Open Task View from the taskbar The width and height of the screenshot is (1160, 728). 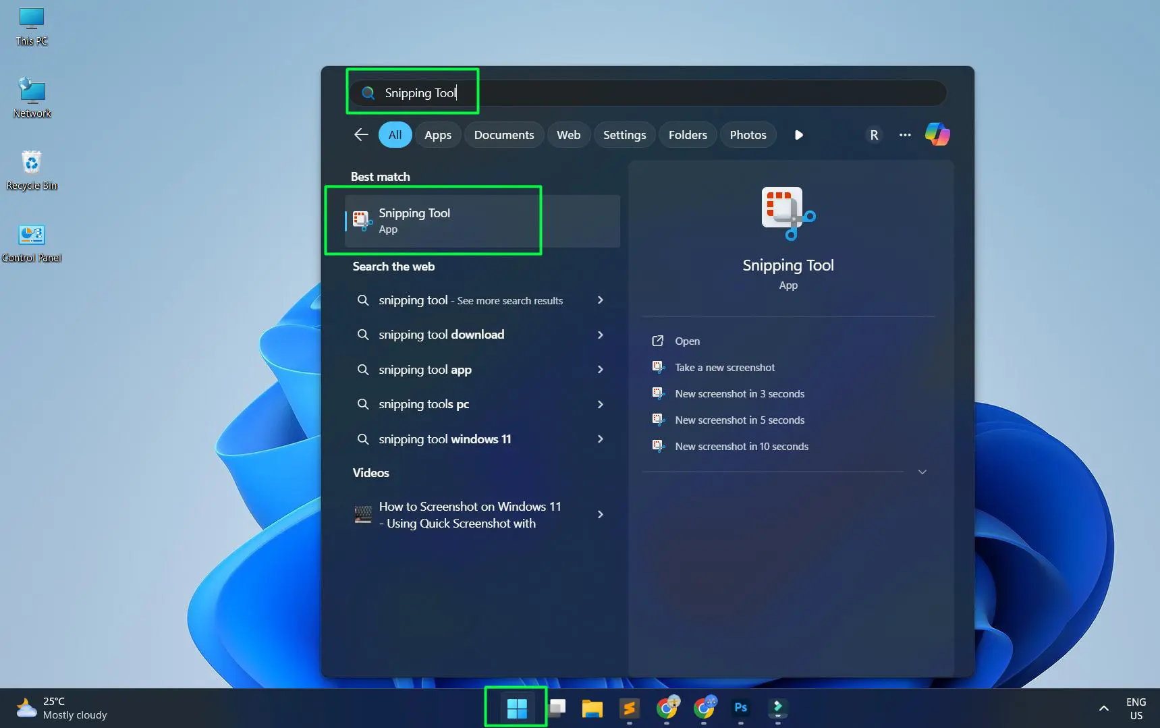tap(555, 709)
